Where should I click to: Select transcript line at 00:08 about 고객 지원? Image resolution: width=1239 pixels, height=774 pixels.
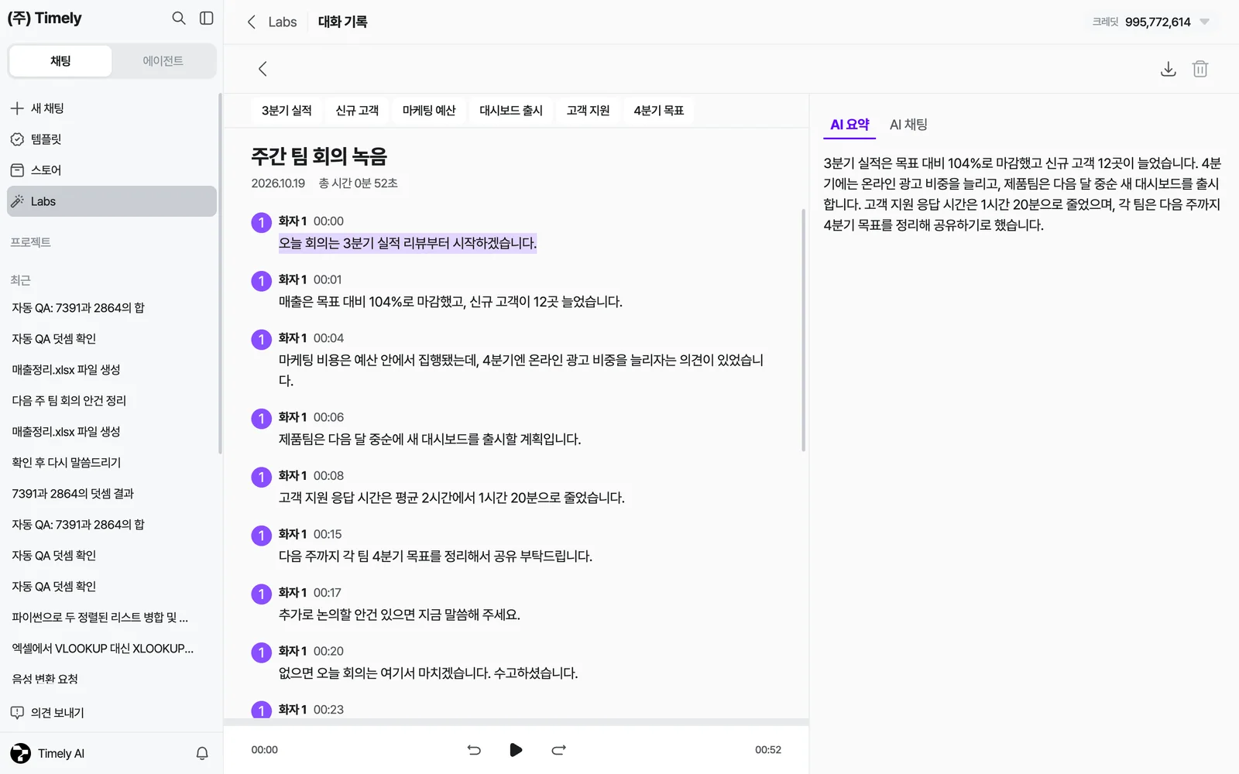[x=451, y=498]
